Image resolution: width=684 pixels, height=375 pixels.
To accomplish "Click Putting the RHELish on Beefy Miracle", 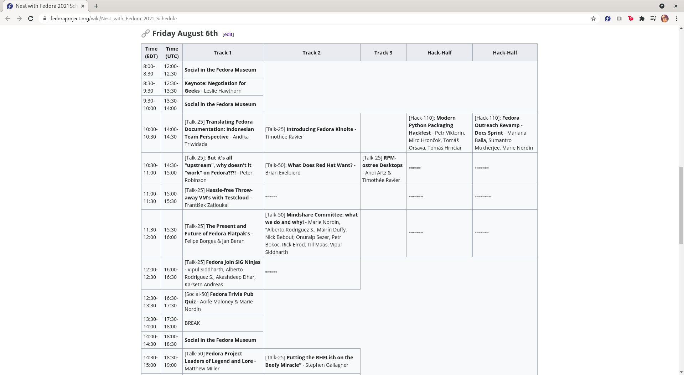I will tap(311, 361).
